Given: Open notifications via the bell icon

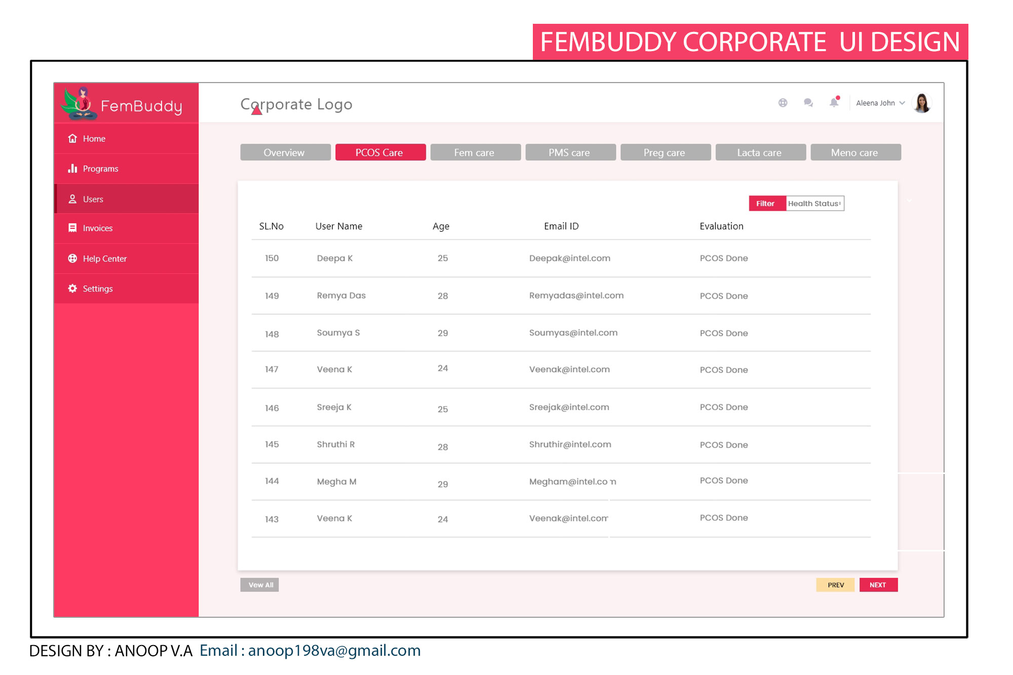Looking at the screenshot, I should click(834, 103).
